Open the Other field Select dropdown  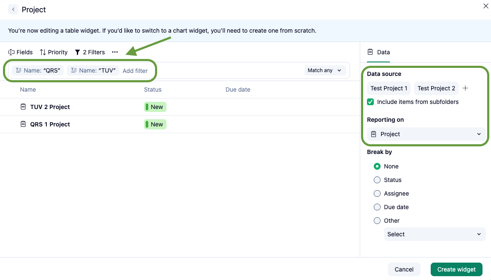(435, 234)
